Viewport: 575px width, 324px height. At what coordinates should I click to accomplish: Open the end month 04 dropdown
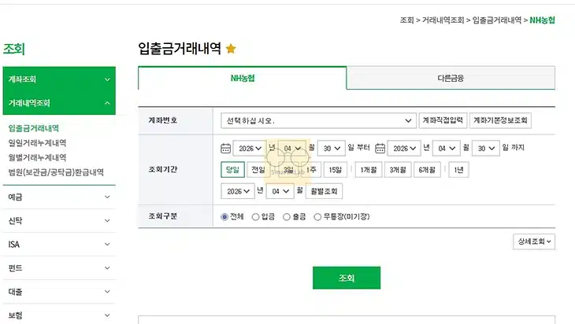pyautogui.click(x=447, y=149)
